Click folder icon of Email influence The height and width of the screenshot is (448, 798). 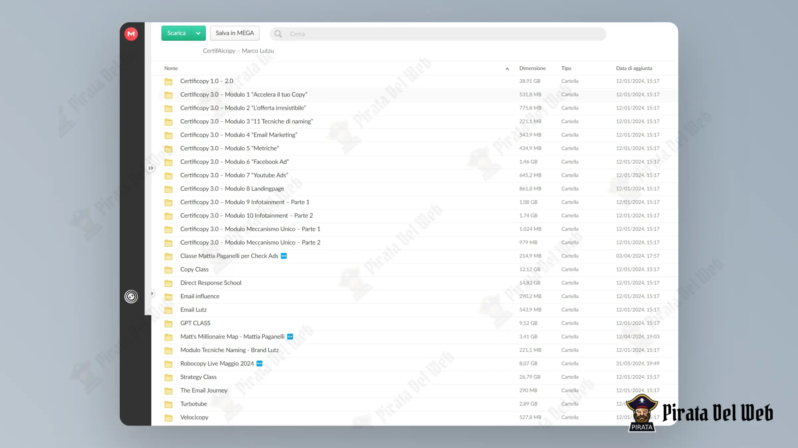tap(169, 296)
